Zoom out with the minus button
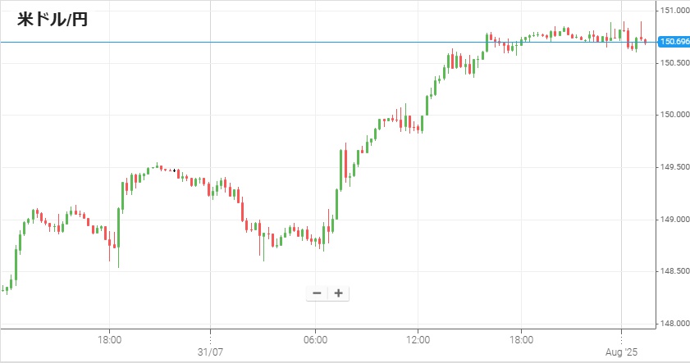The height and width of the screenshot is (363, 690). (x=317, y=293)
